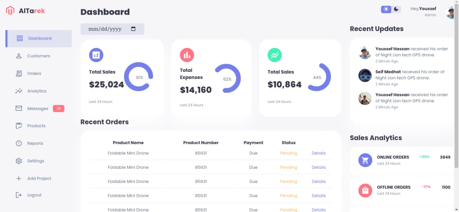Click the "Sales Analytics" heading
459x212 pixels.
click(376, 138)
